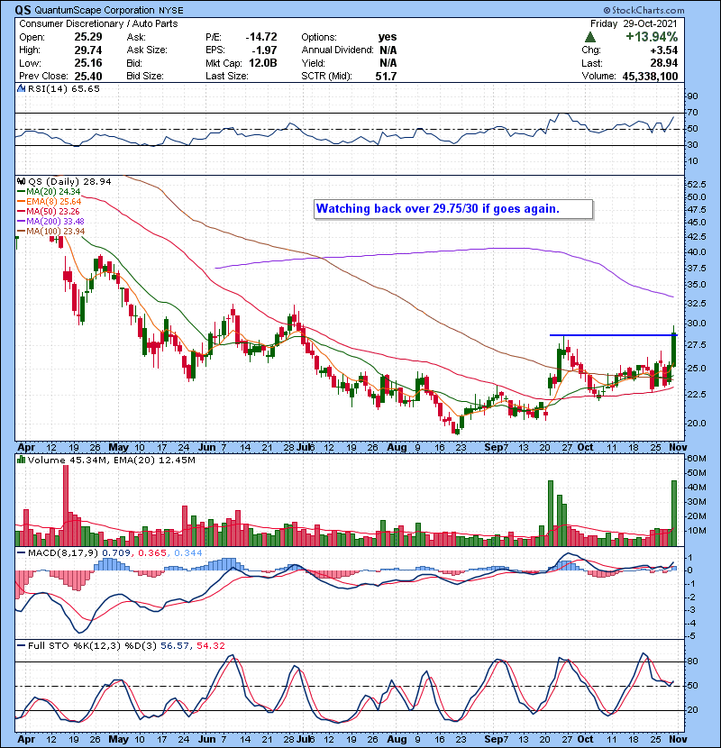Click the stochastic %D value 54.32

[x=211, y=646]
